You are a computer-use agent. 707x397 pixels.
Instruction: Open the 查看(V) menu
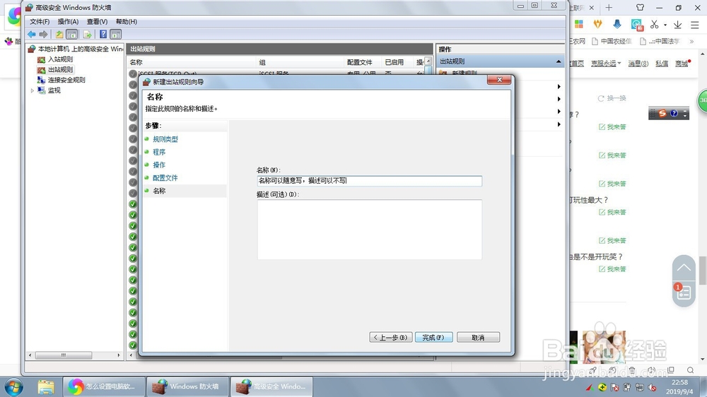point(97,22)
